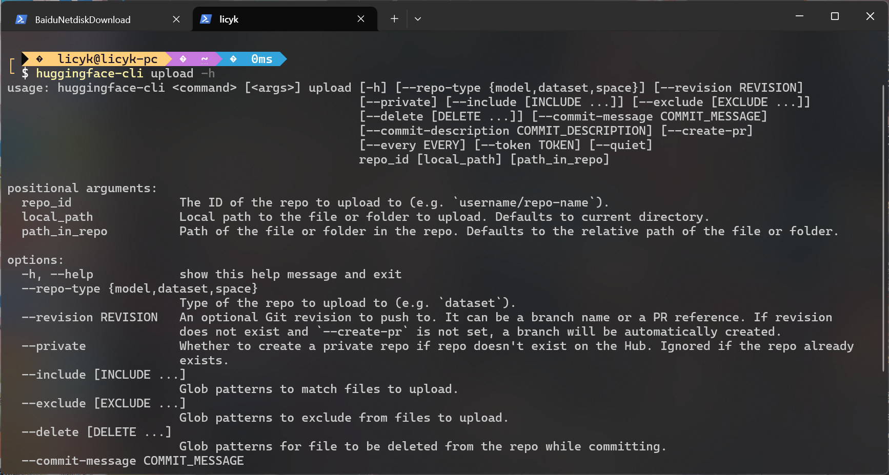Open the new-tab profile dropdown
889x475 pixels.
coord(418,19)
